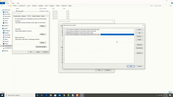Viewport: 173px width, 97px height.
Task: Switch to Hardware tab in System Properties
Action: coord(24,16)
